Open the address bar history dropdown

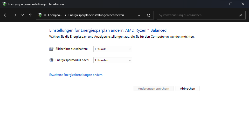139,15
